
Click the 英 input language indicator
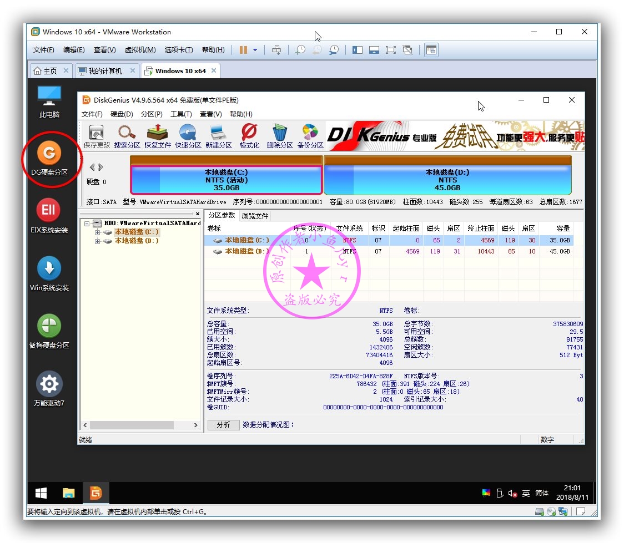point(526,493)
